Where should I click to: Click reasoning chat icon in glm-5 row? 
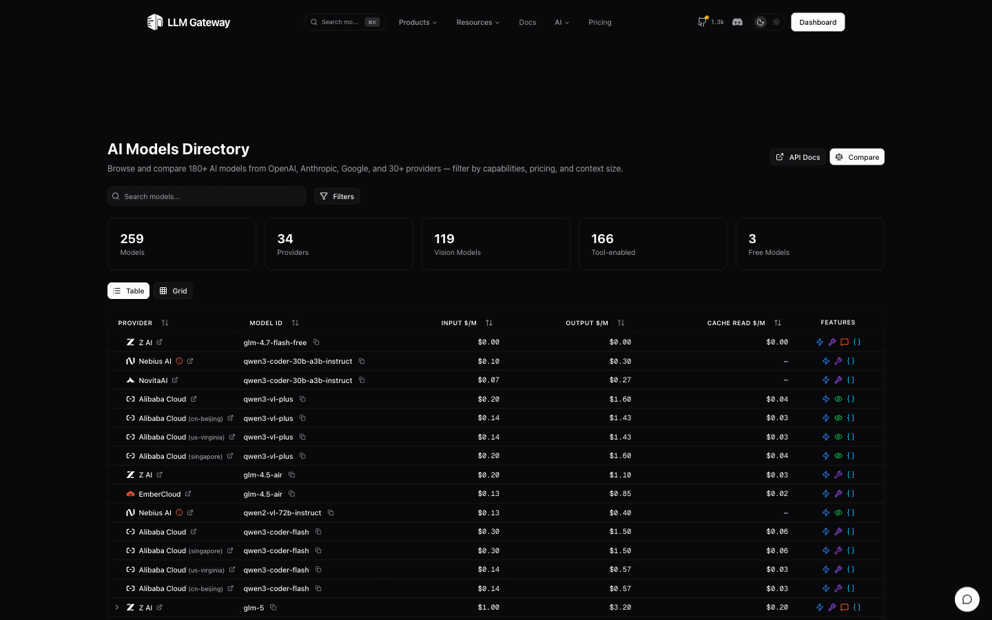845,608
